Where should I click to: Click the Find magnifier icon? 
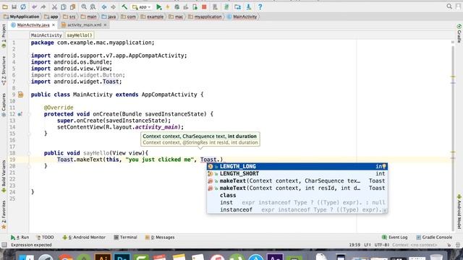(x=84, y=6)
